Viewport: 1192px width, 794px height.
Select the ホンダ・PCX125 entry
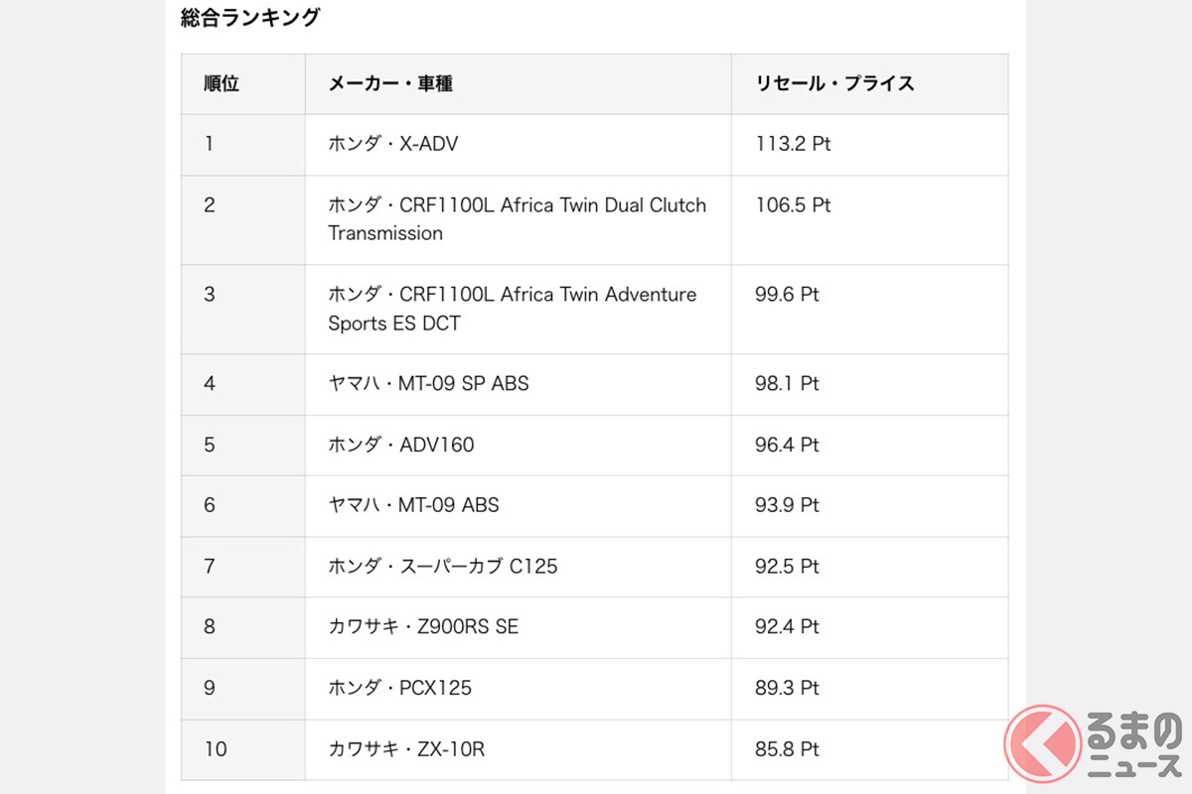pyautogui.click(x=399, y=688)
